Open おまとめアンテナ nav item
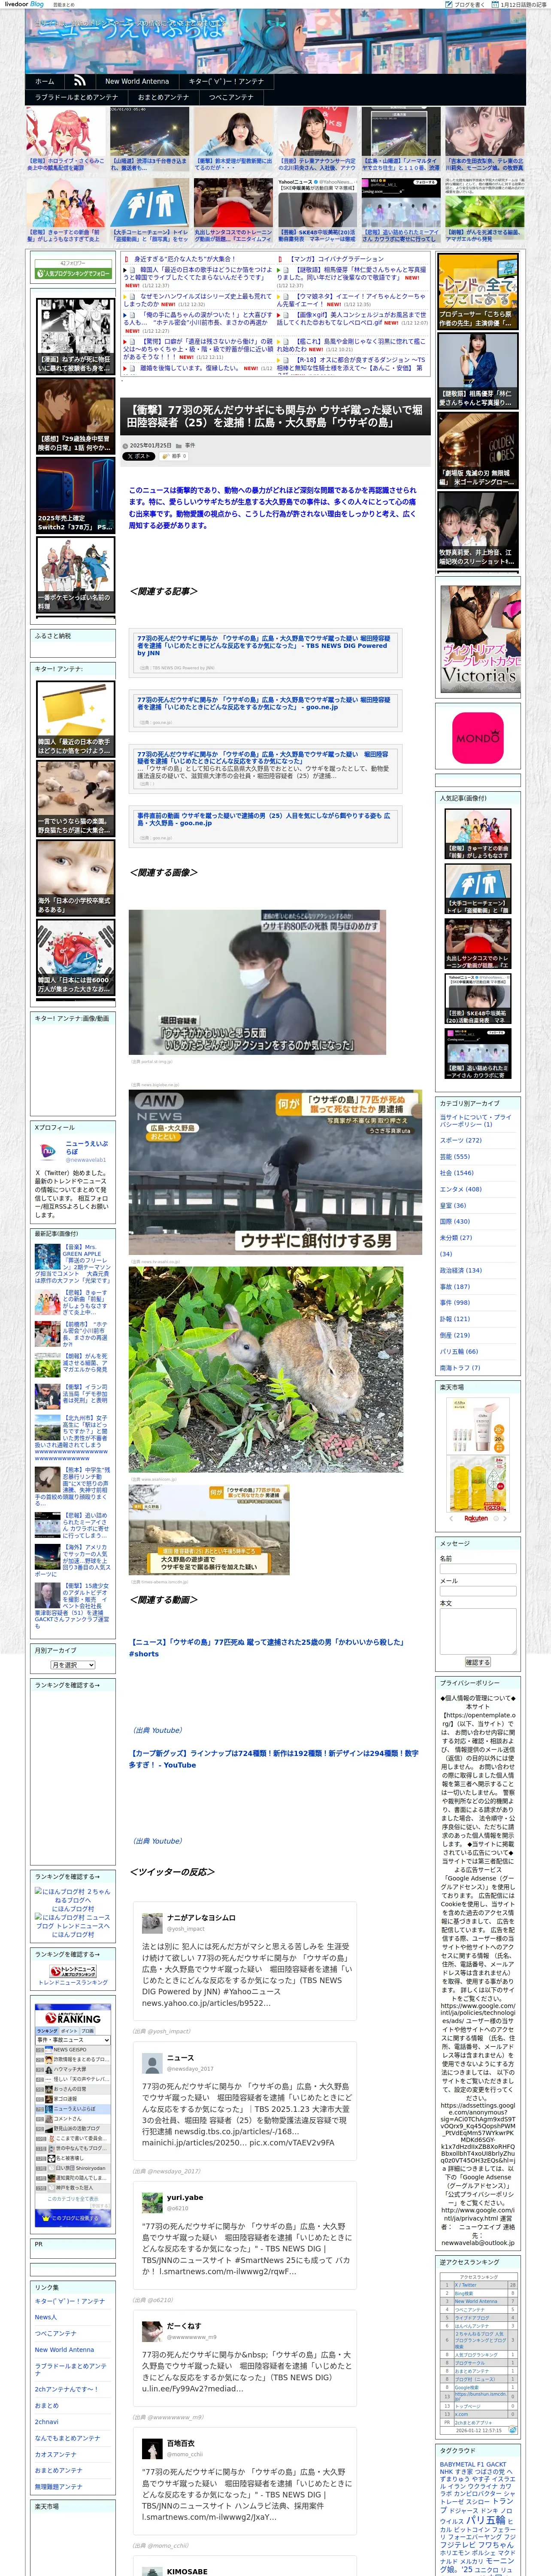Viewport: 551px width, 2576px height. pos(163,97)
